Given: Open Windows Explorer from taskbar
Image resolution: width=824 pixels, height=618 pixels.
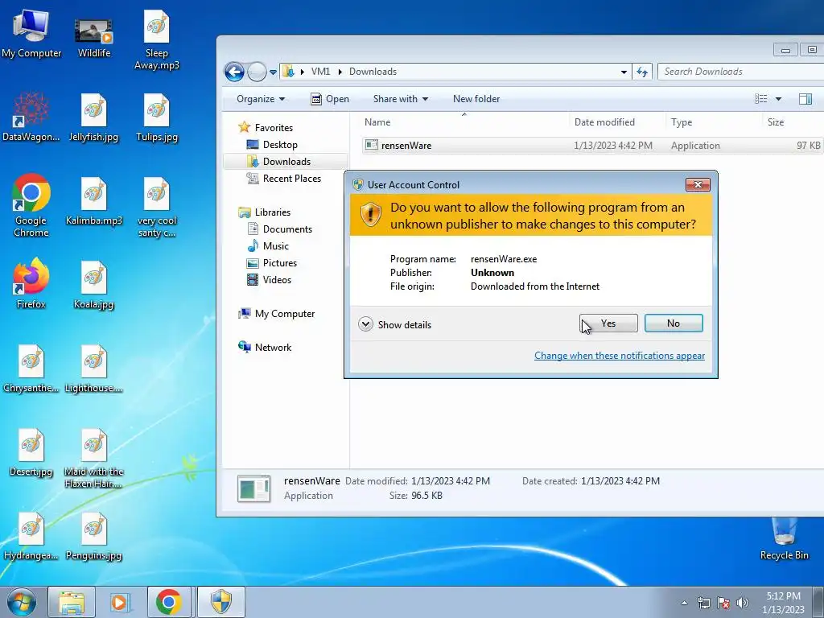Looking at the screenshot, I should point(72,602).
